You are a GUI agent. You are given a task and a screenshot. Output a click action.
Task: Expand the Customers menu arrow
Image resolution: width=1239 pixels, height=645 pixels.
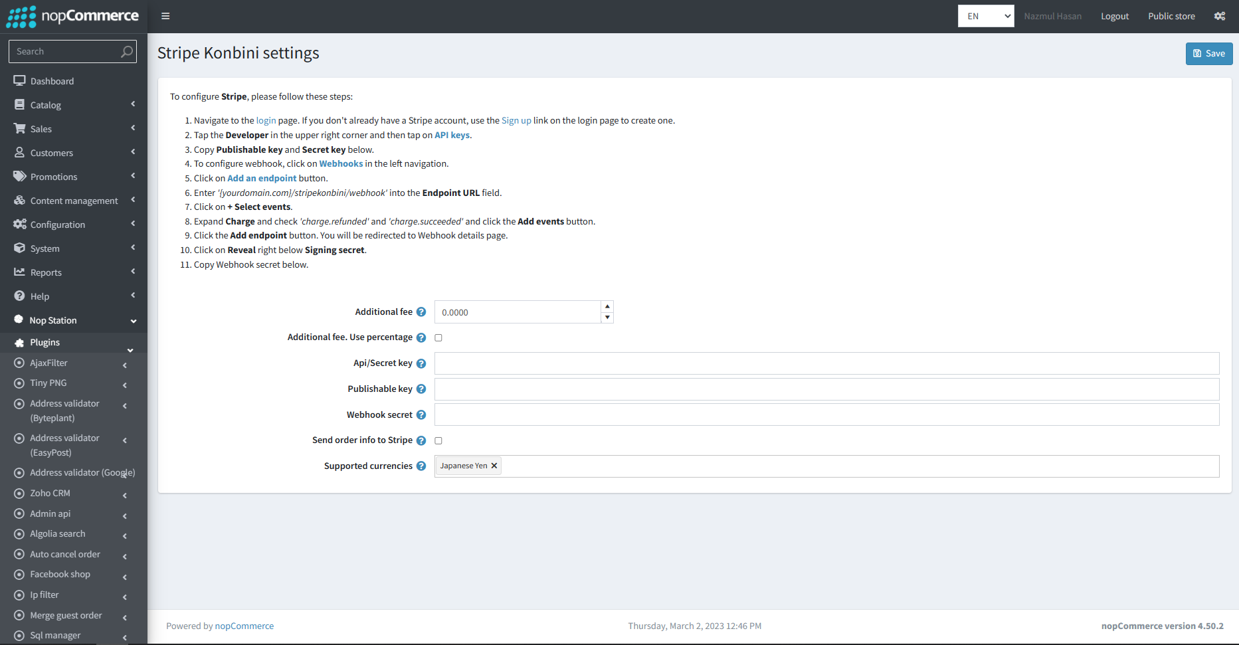pos(133,152)
